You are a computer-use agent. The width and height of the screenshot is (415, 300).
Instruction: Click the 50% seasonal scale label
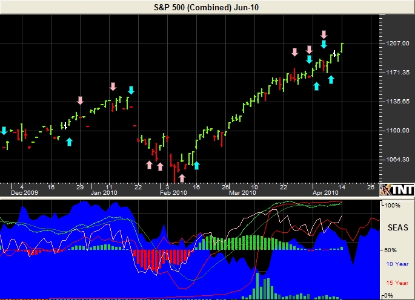coord(390,250)
